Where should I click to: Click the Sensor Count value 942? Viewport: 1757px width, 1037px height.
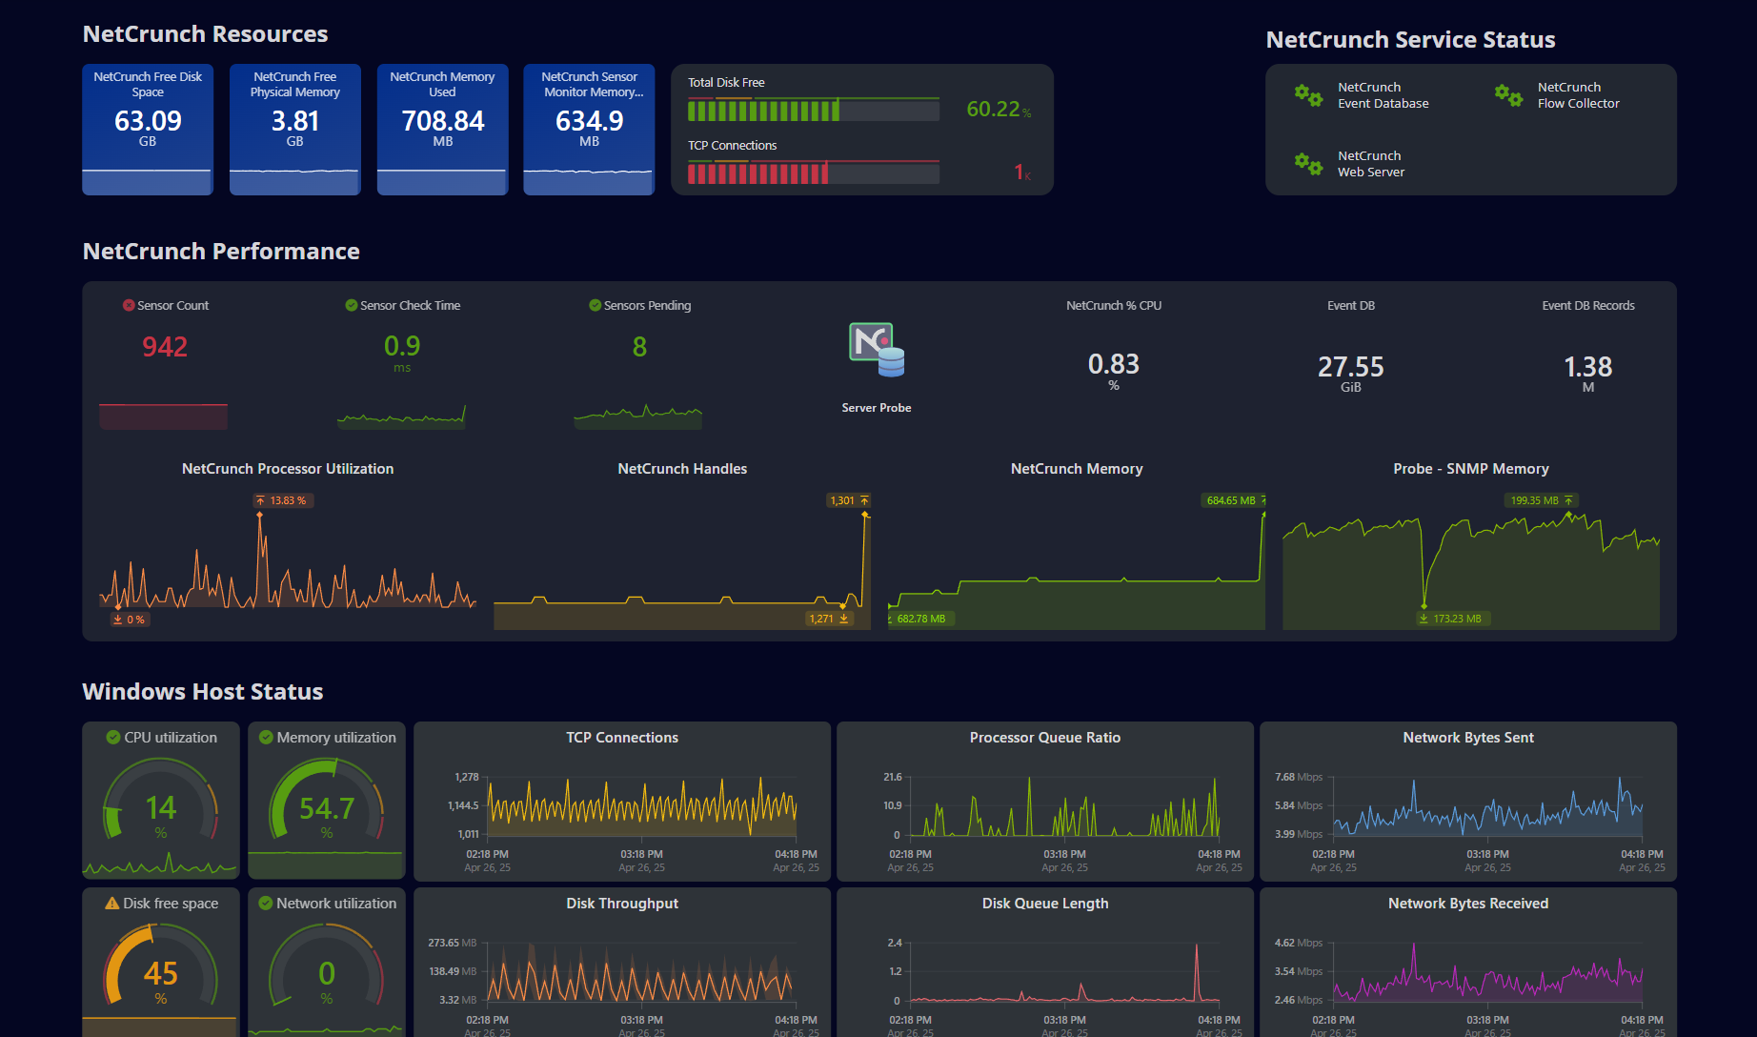pos(165,347)
